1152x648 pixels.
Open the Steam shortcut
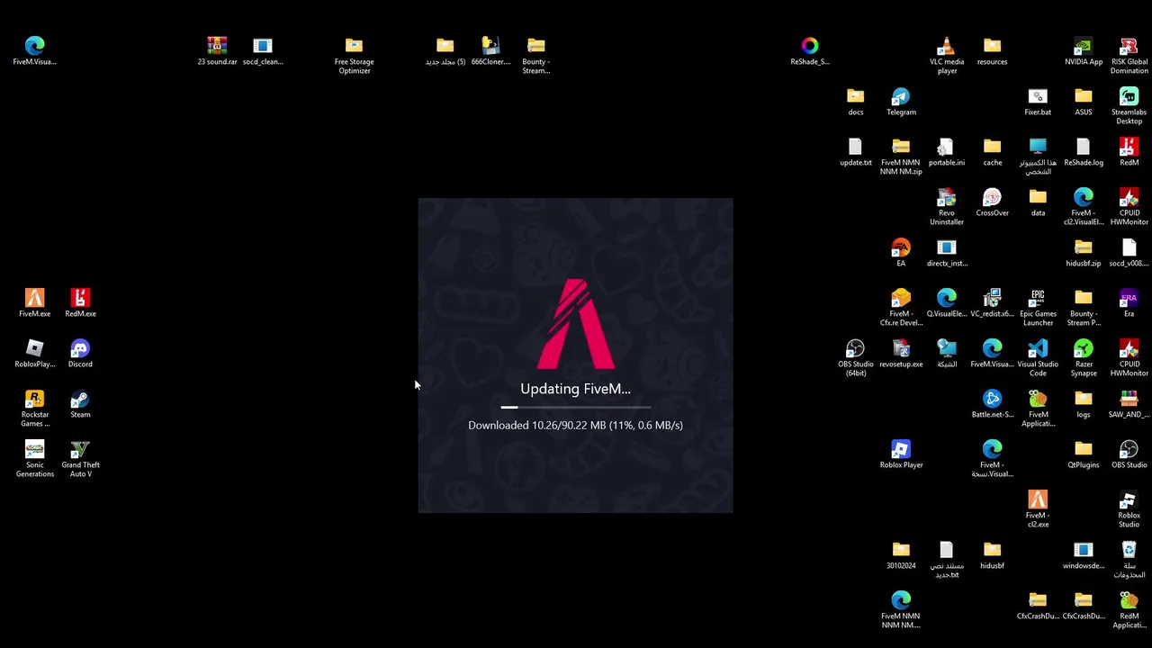[80, 404]
